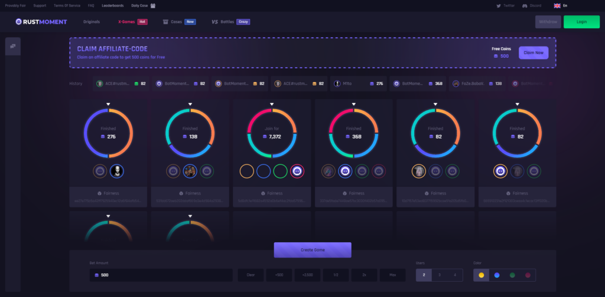This screenshot has width=605, height=297.
Task: Click the VS Battles icon
Action: pyautogui.click(x=215, y=22)
